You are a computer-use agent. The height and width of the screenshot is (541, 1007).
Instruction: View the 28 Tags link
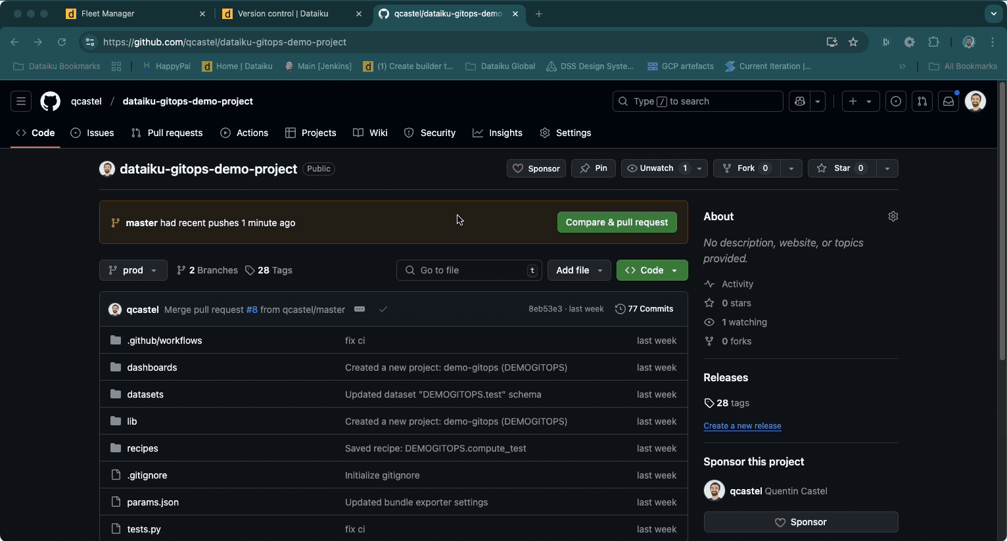[268, 270]
